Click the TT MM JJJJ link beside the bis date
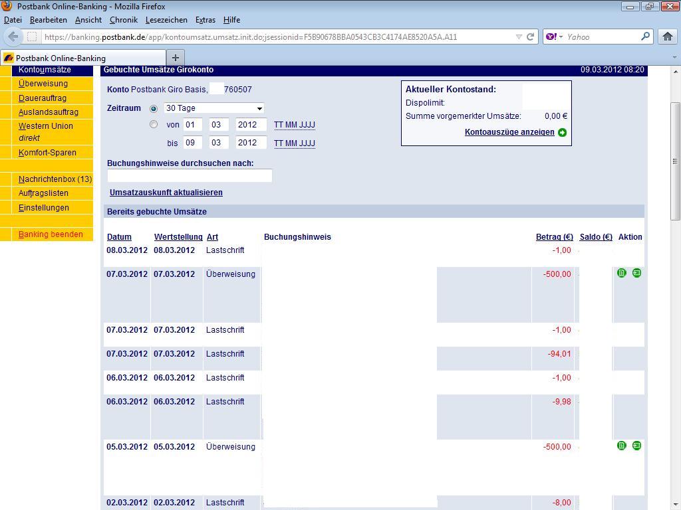Screen dimensions: 681x510 coord(295,143)
